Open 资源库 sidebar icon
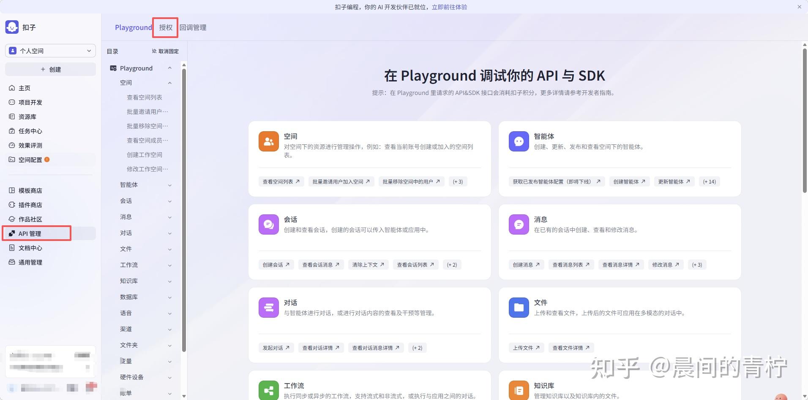 pyautogui.click(x=12, y=117)
